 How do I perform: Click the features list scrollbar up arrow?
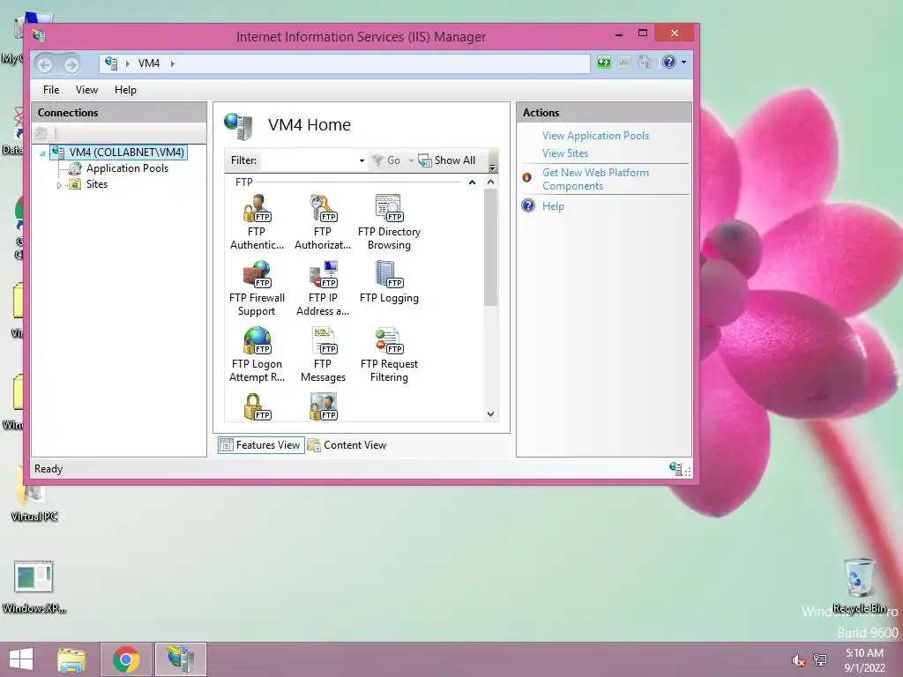[490, 182]
